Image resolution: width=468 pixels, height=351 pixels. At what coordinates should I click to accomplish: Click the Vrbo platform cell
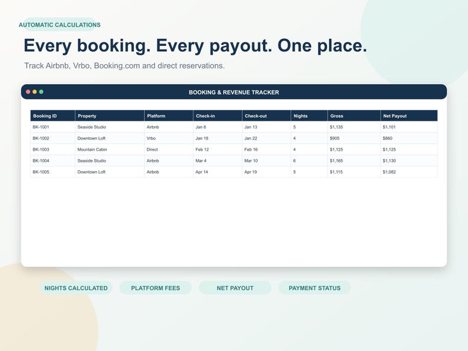[169, 138]
